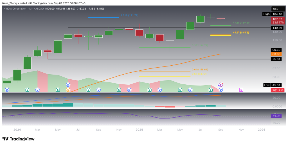Viewport: 288px width, 145px height.
Task: Select the blue 1.618 Fibonacci level line
Action: pyautogui.click(x=103, y=18)
